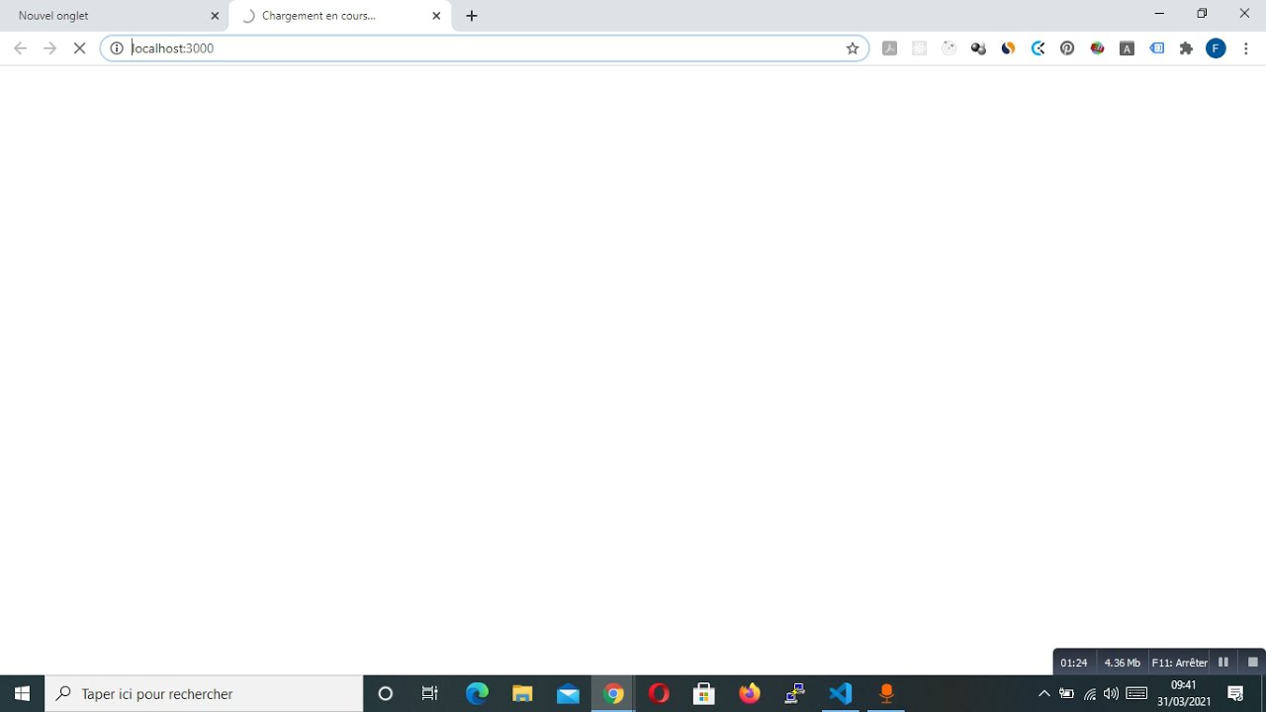This screenshot has height=712, width=1266.
Task: Open the React Developer Tools extension
Action: click(919, 47)
